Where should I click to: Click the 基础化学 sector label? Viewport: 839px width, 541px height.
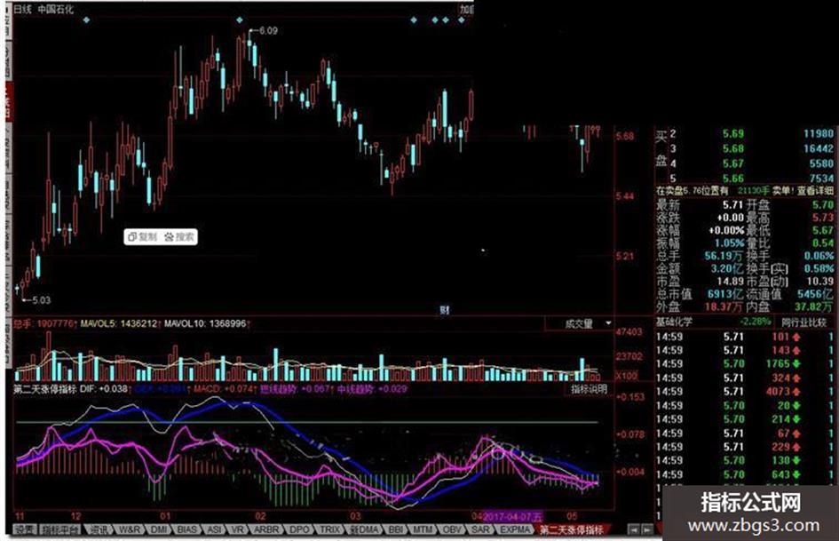674,322
